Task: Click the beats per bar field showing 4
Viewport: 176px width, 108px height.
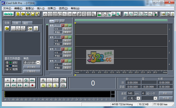Action: pyautogui.click(x=144, y=93)
